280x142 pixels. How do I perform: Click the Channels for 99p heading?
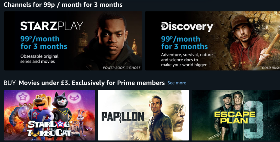[x=63, y=5]
